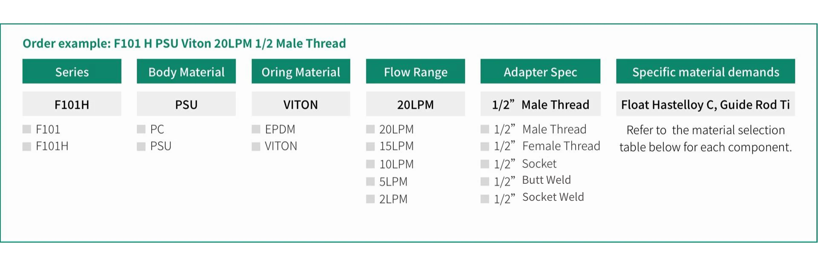Select the PSU body material checkbox

141,147
